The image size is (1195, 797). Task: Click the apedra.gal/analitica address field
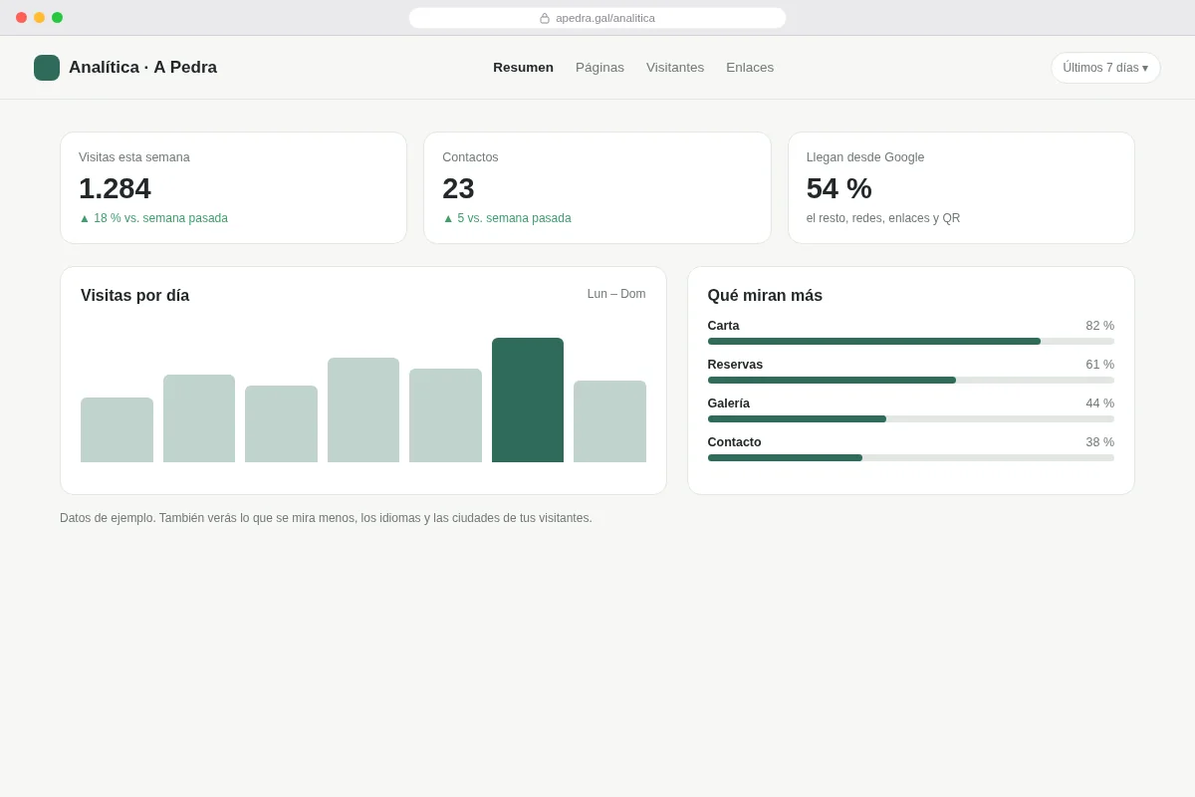pyautogui.click(x=597, y=18)
